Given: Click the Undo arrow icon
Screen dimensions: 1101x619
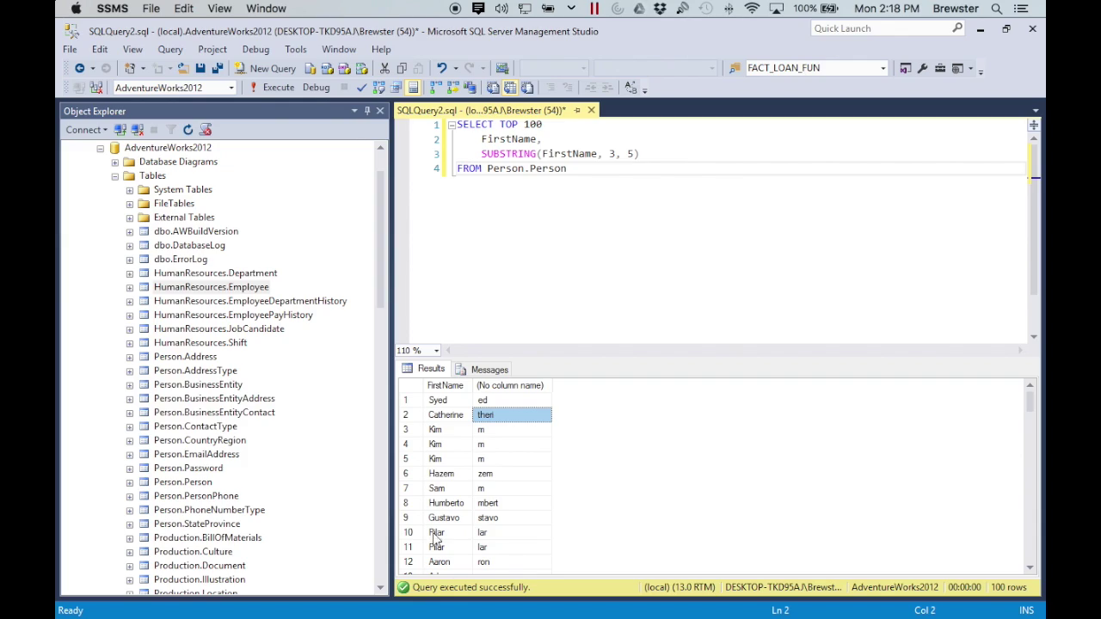Looking at the screenshot, I should coord(441,69).
